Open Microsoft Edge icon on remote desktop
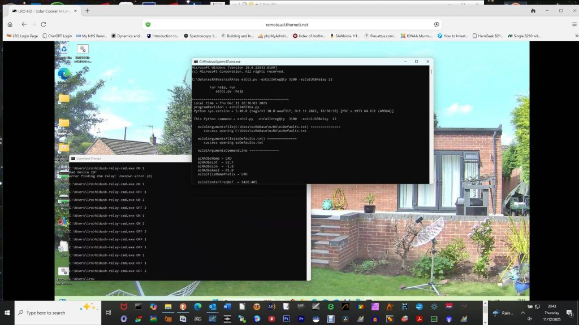This screenshot has width=579, height=325. (x=64, y=73)
